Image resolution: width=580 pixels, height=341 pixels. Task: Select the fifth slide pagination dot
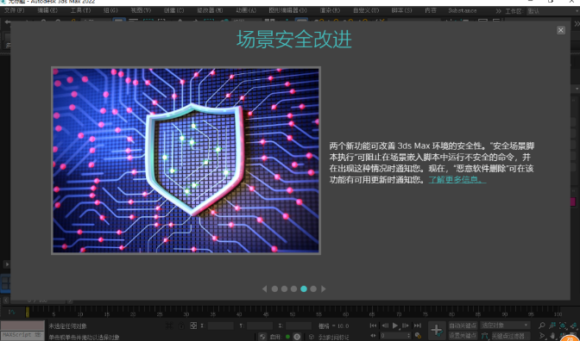[313, 288]
